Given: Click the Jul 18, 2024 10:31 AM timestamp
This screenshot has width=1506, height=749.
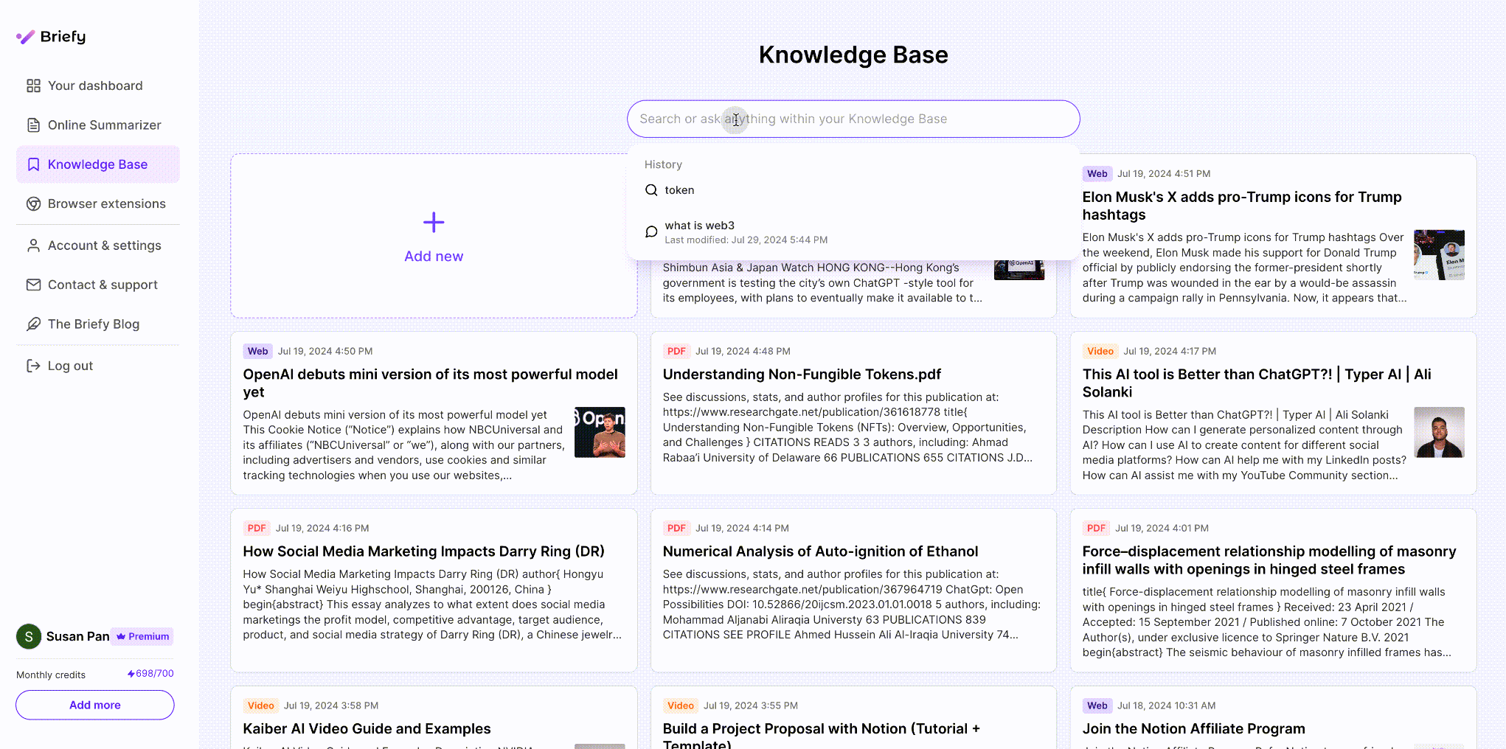Looking at the screenshot, I should click(x=1167, y=706).
